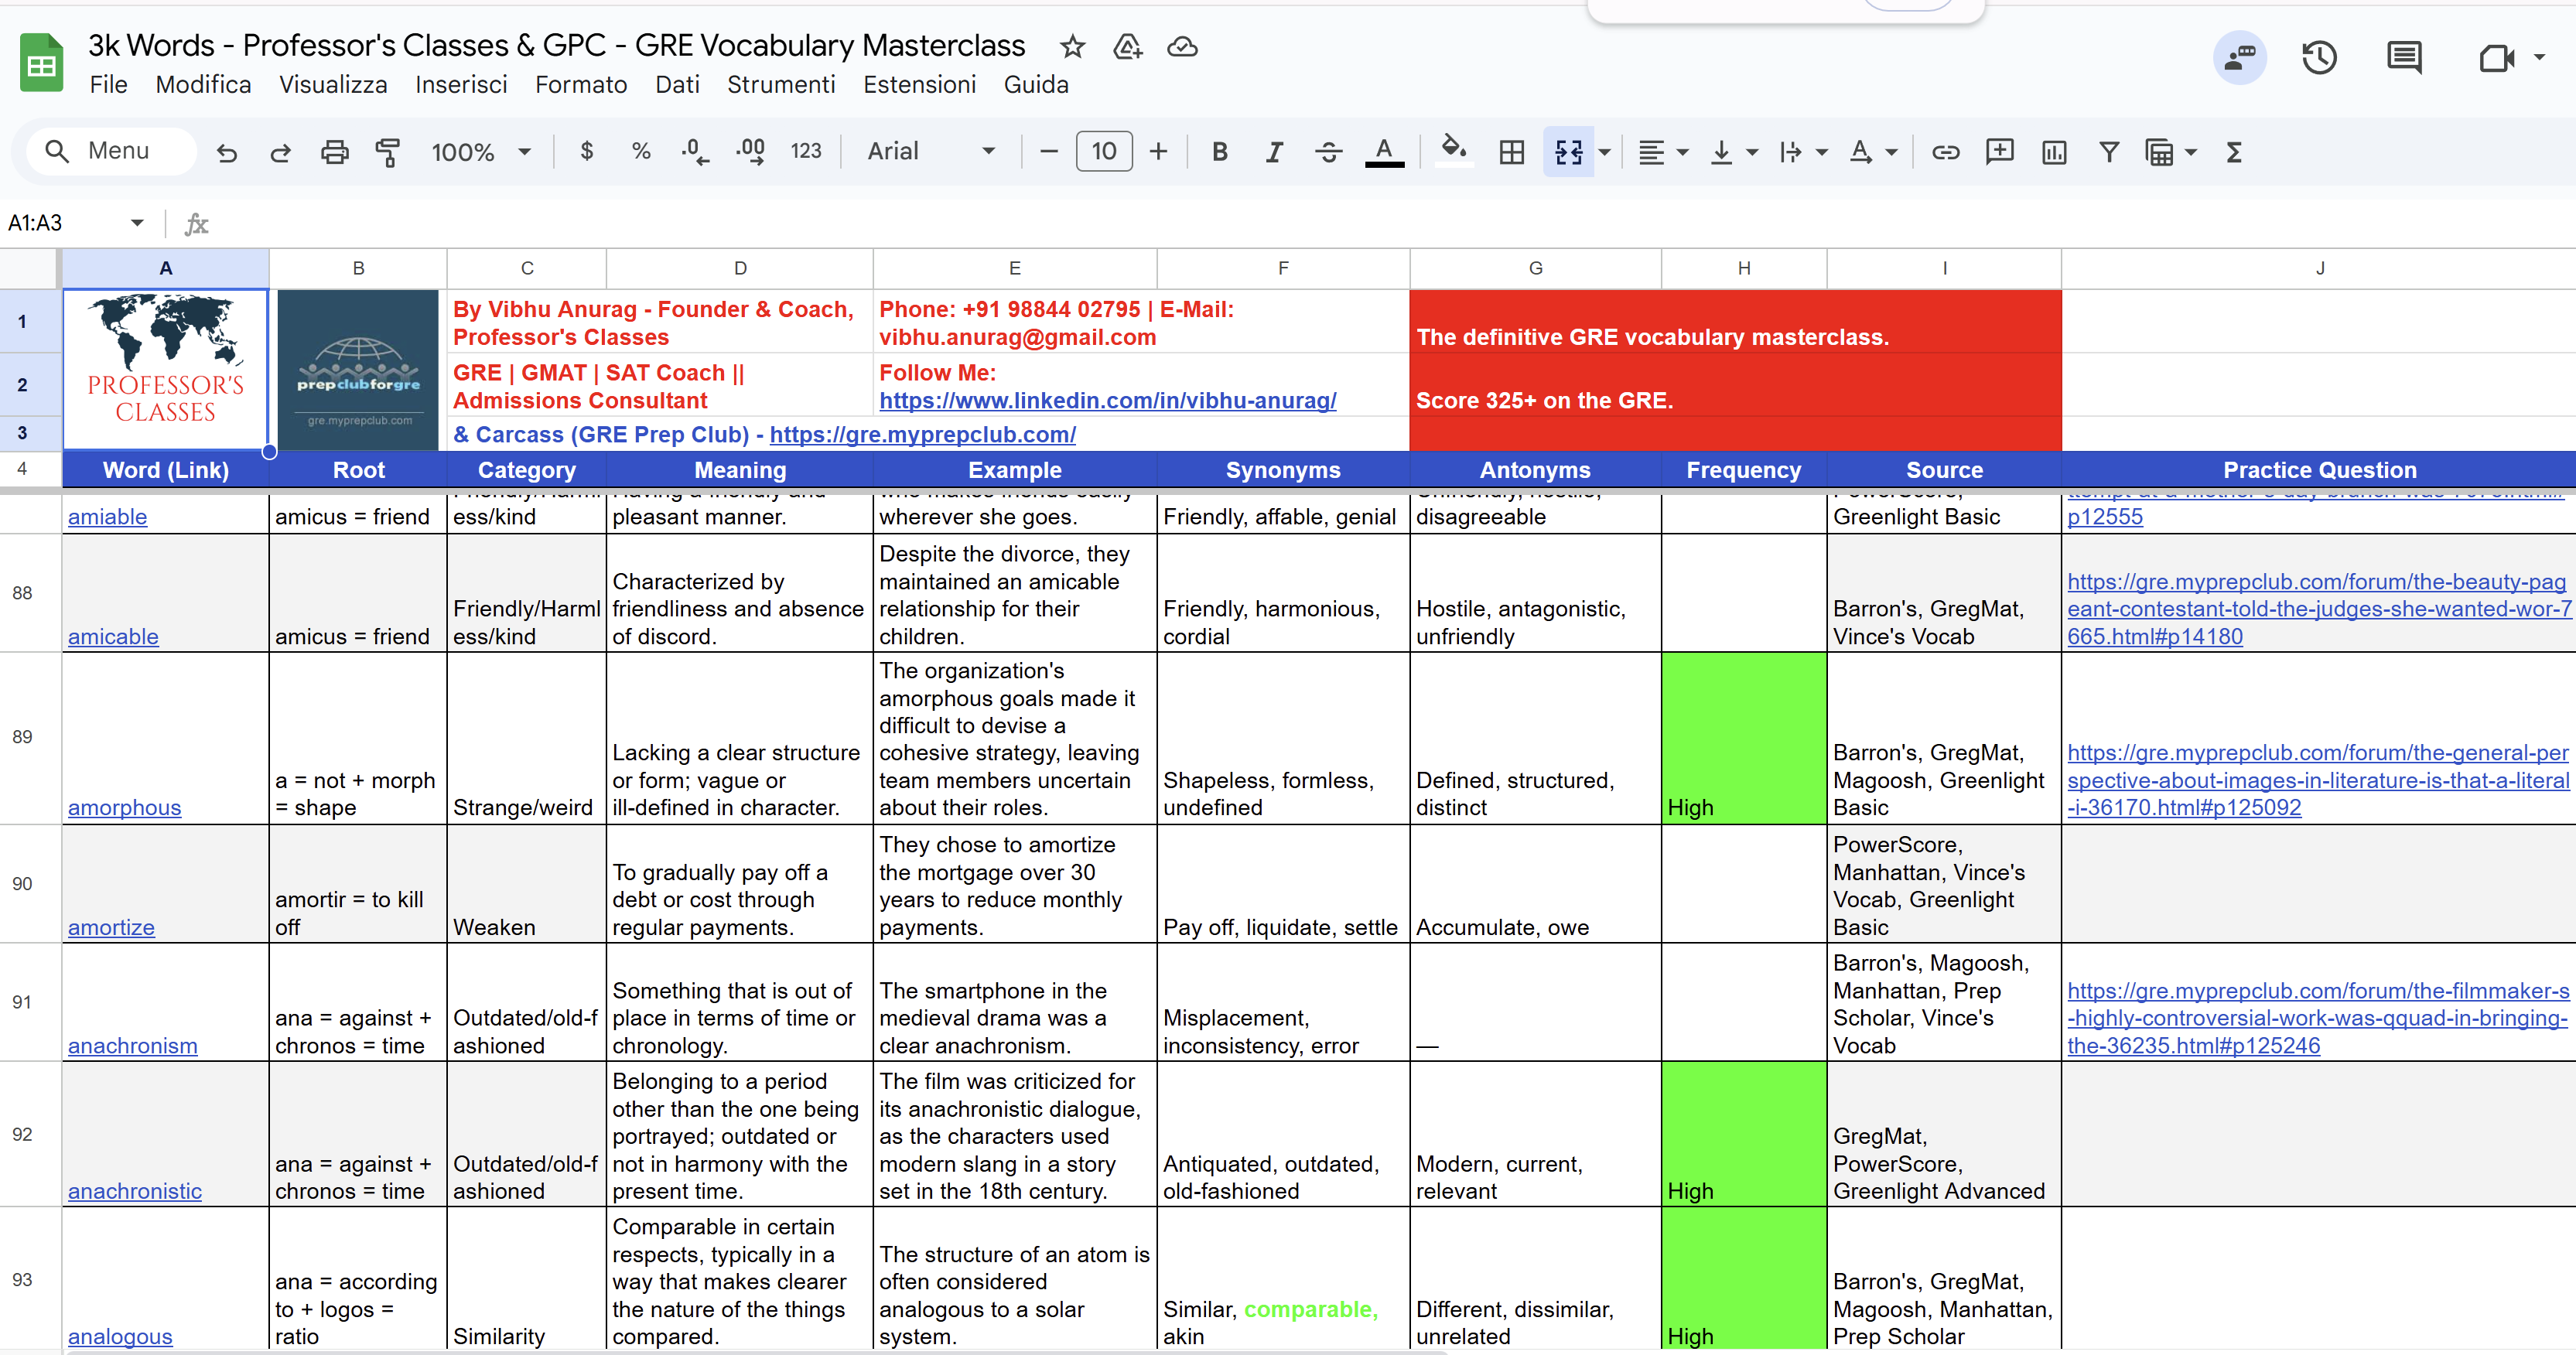Viewport: 2576px width, 1355px height.
Task: Open amortize word link
Action: pyautogui.click(x=111, y=927)
